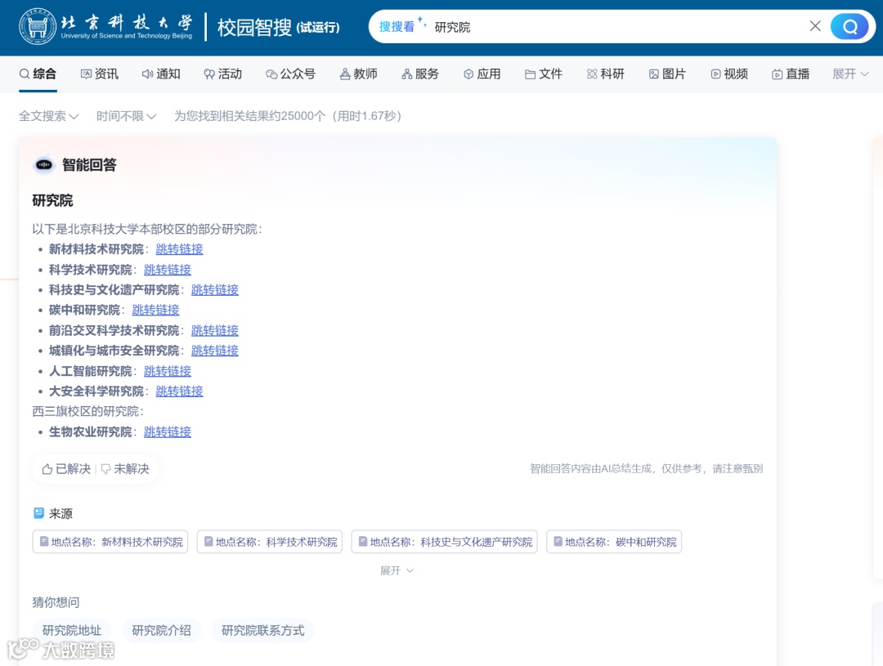Open 跳转链接 for 大安全科学研究院
Image resolution: width=883 pixels, height=666 pixels.
pyautogui.click(x=179, y=391)
